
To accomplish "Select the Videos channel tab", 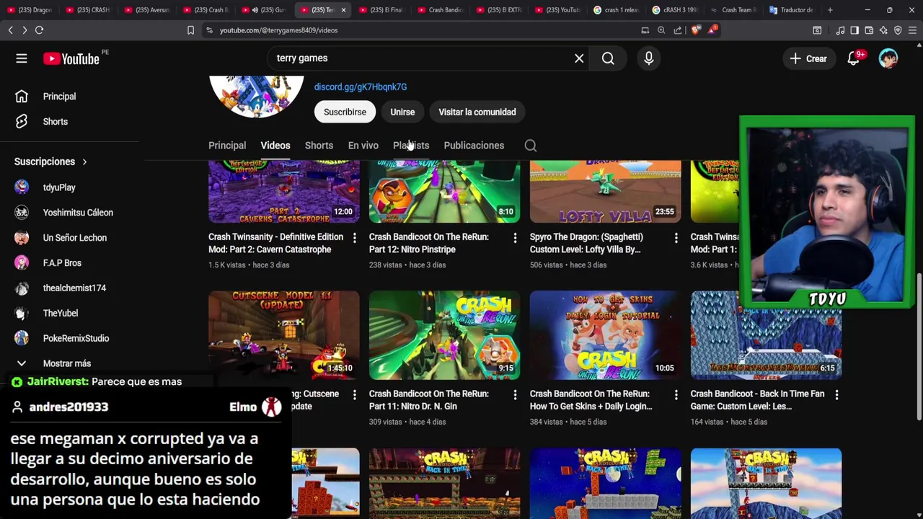I will 275,146.
